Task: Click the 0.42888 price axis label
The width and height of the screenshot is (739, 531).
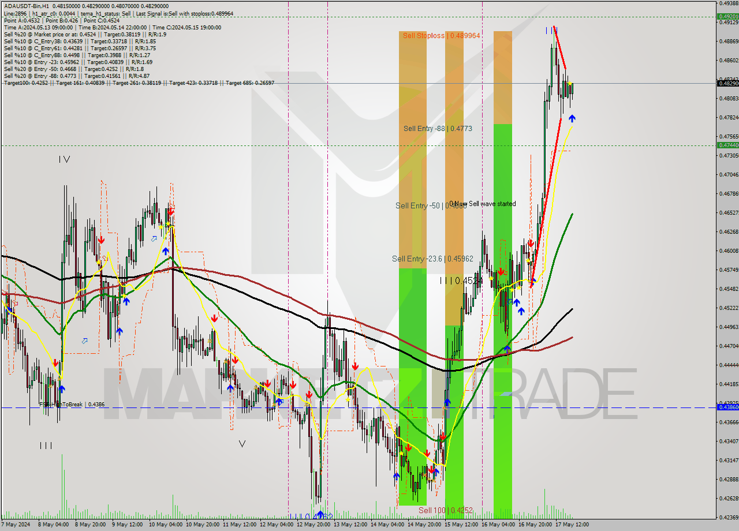Action: [728, 479]
